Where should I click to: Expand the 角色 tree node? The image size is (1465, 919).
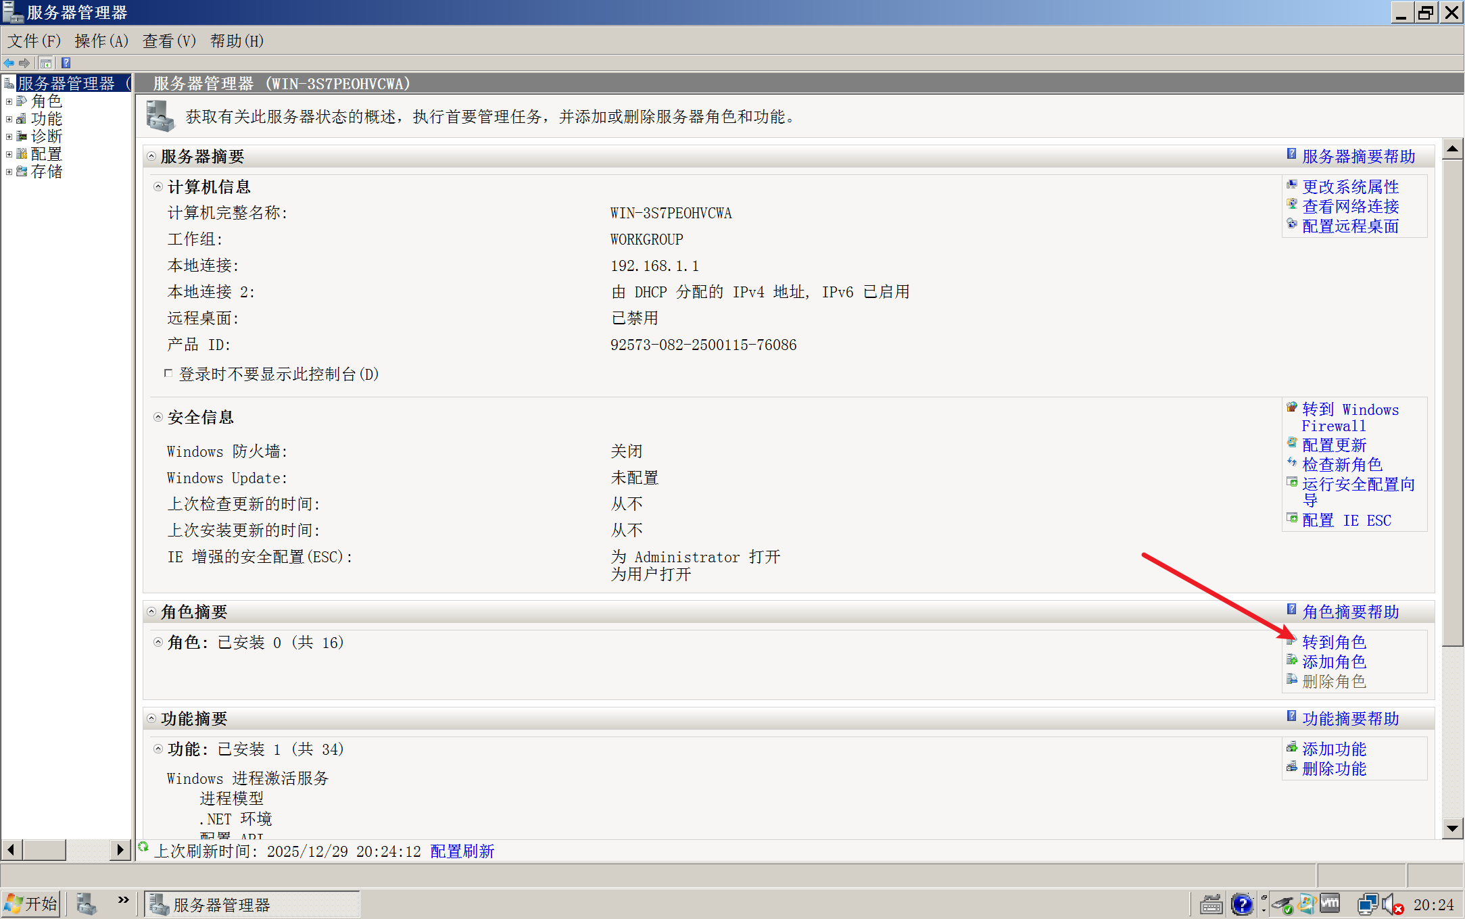[x=9, y=101]
